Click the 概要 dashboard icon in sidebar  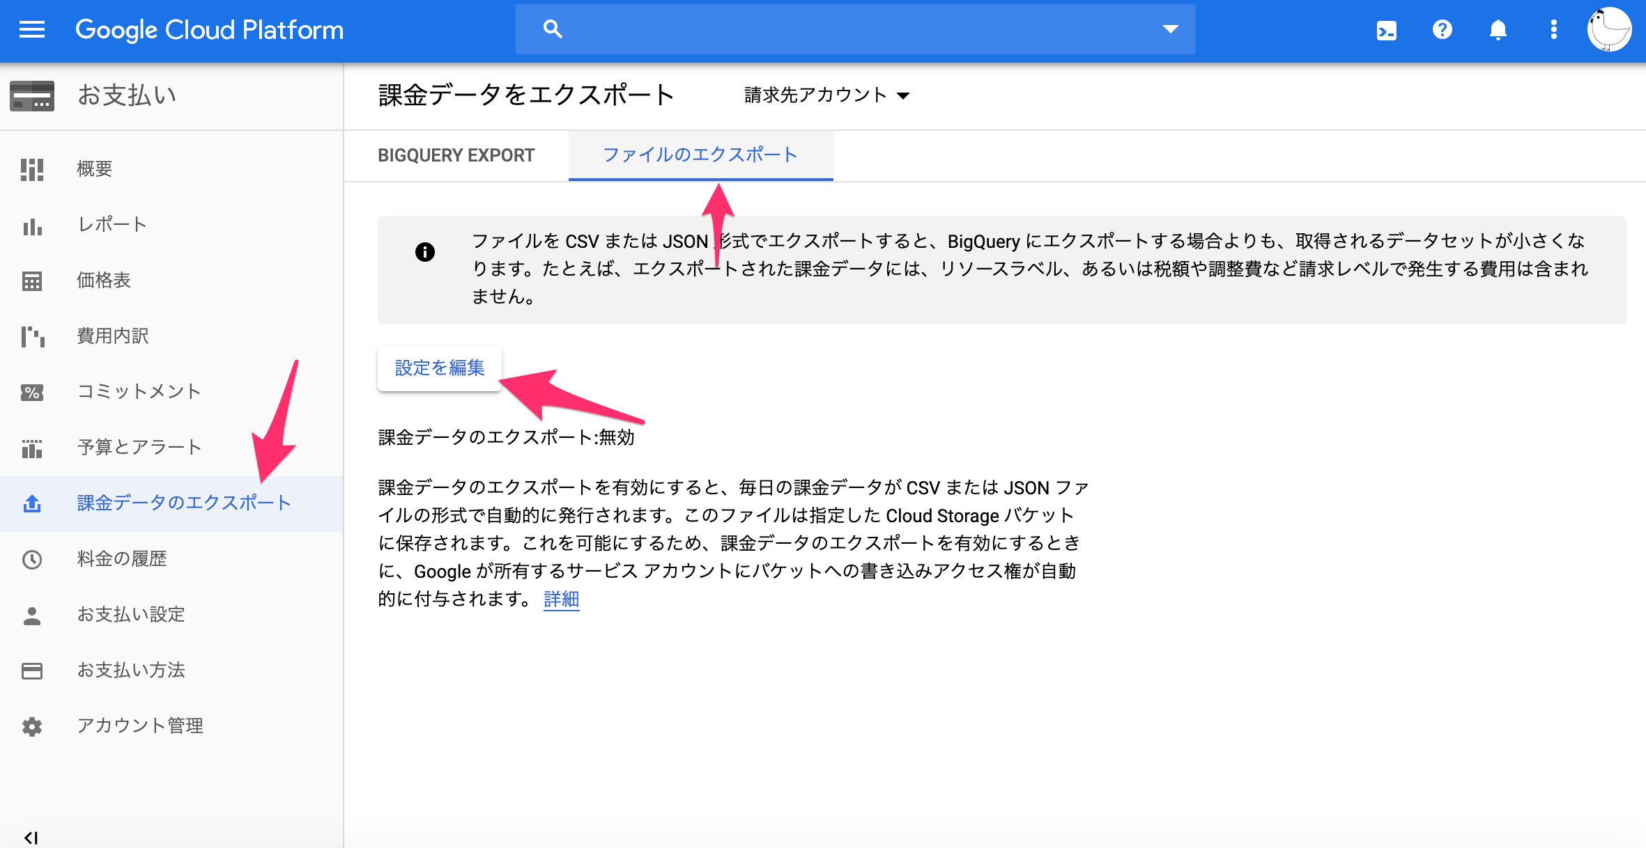[32, 169]
